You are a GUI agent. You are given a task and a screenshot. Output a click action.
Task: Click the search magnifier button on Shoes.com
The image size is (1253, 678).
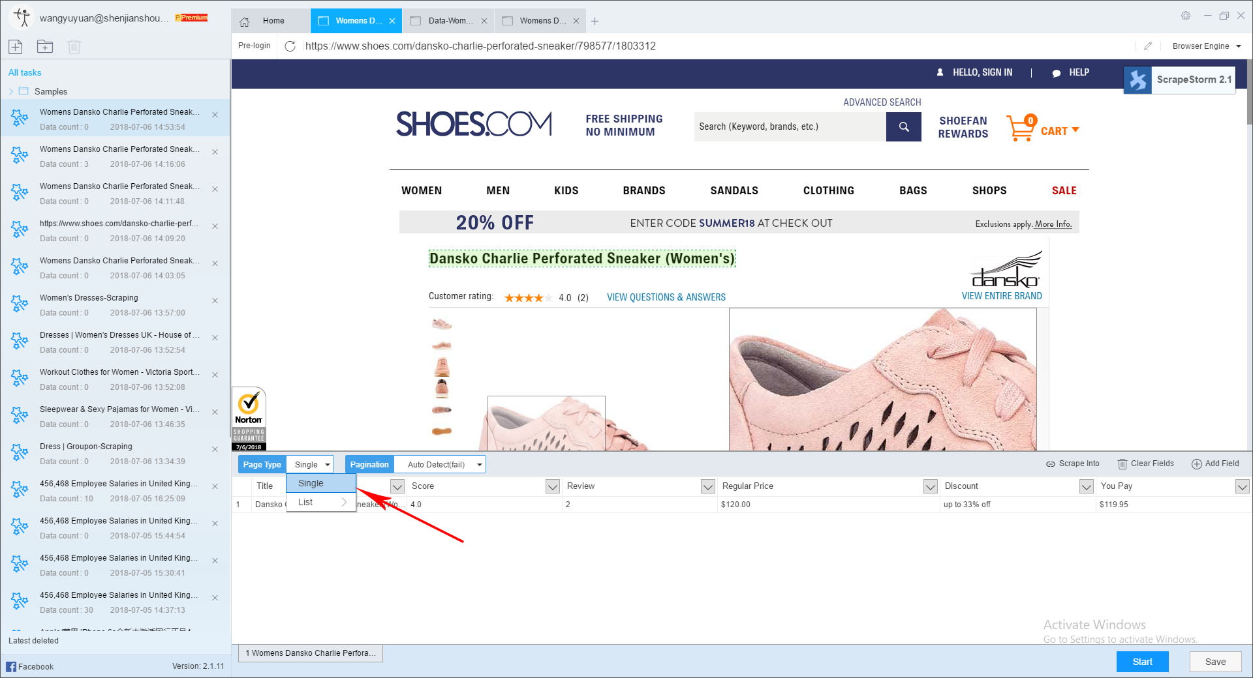tap(904, 126)
